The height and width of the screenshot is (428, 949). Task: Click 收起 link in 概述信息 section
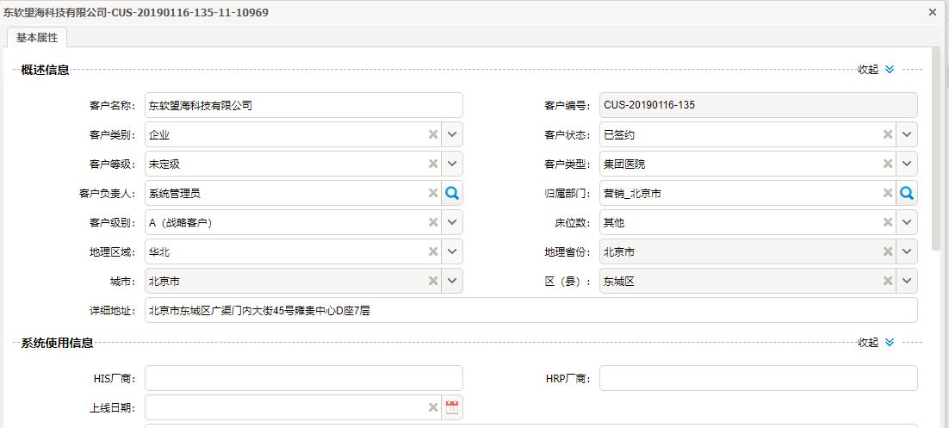point(868,70)
